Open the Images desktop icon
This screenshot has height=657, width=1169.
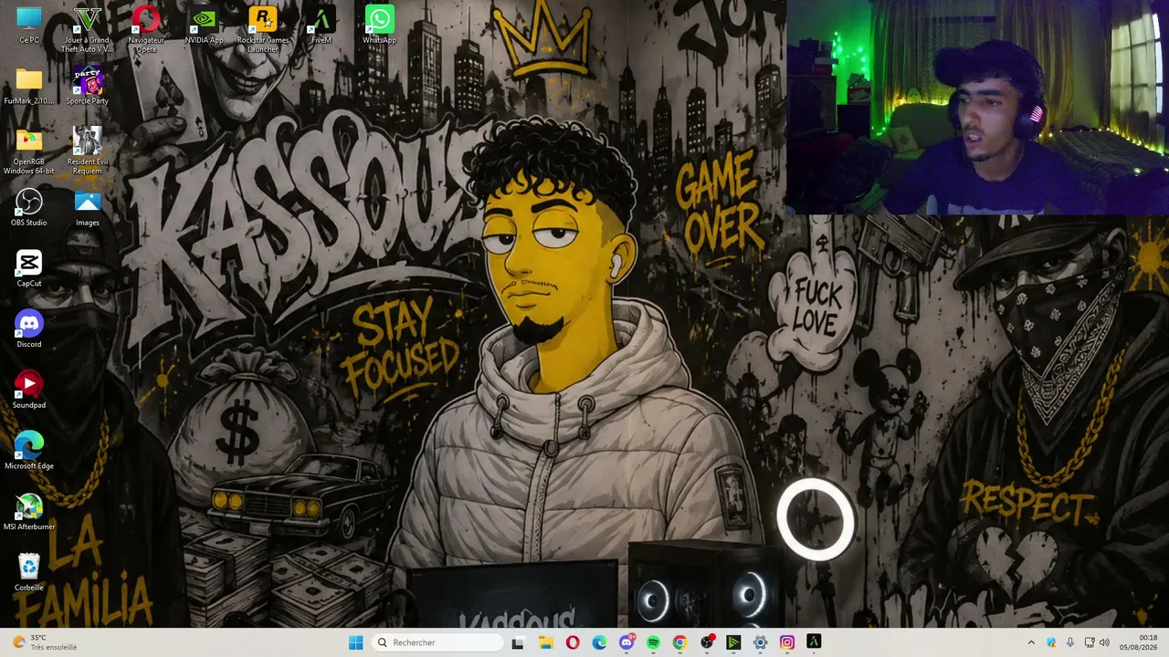88,208
